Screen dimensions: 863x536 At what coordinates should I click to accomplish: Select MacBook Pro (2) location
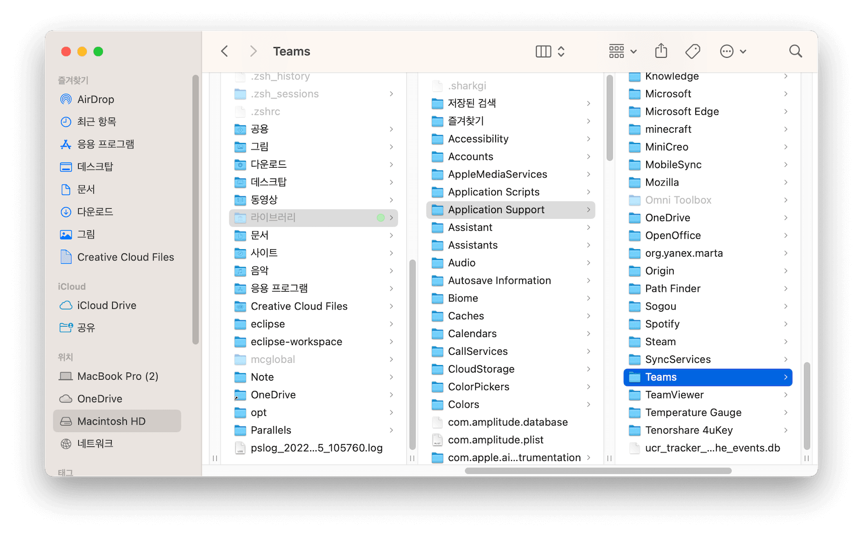pos(118,376)
